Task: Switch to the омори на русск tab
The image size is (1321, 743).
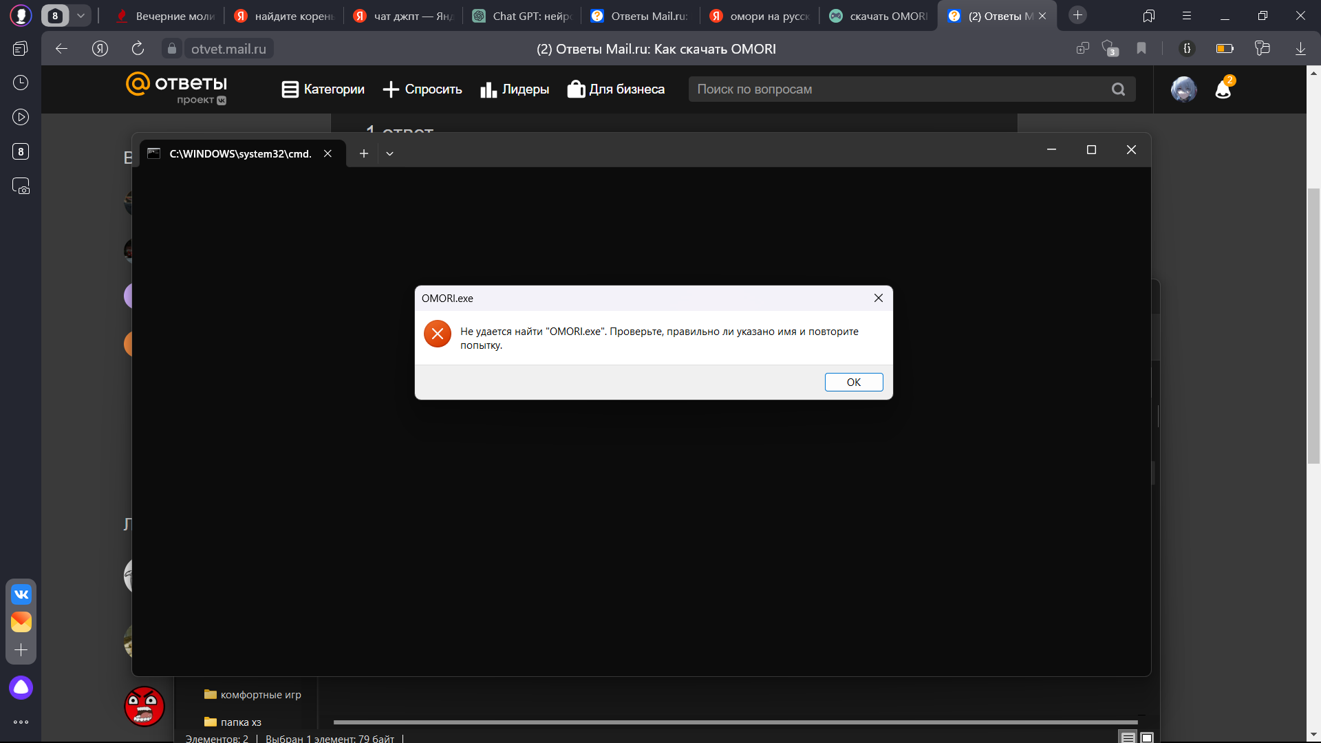Action: (x=760, y=16)
